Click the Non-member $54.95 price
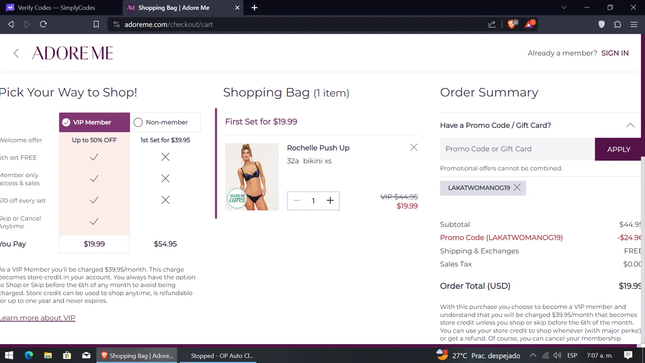 (x=165, y=244)
